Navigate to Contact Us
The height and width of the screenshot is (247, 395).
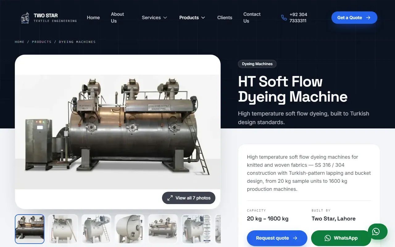[x=252, y=18]
